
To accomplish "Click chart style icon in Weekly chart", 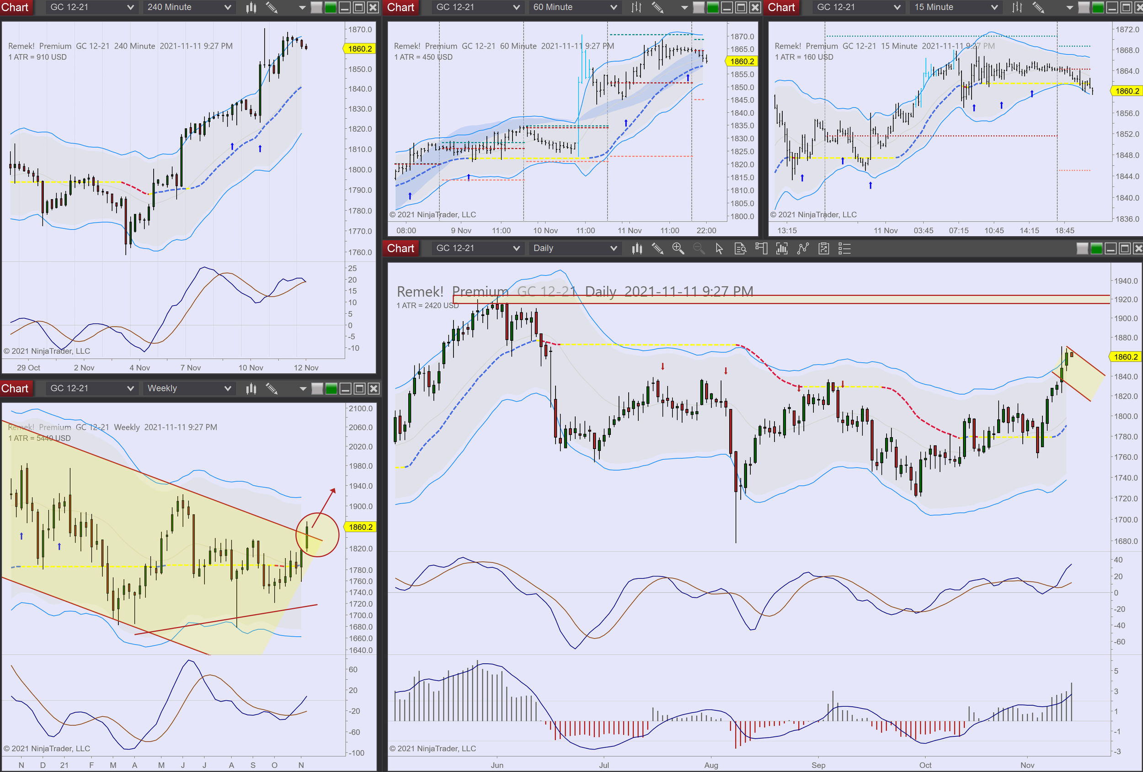I will [x=251, y=389].
